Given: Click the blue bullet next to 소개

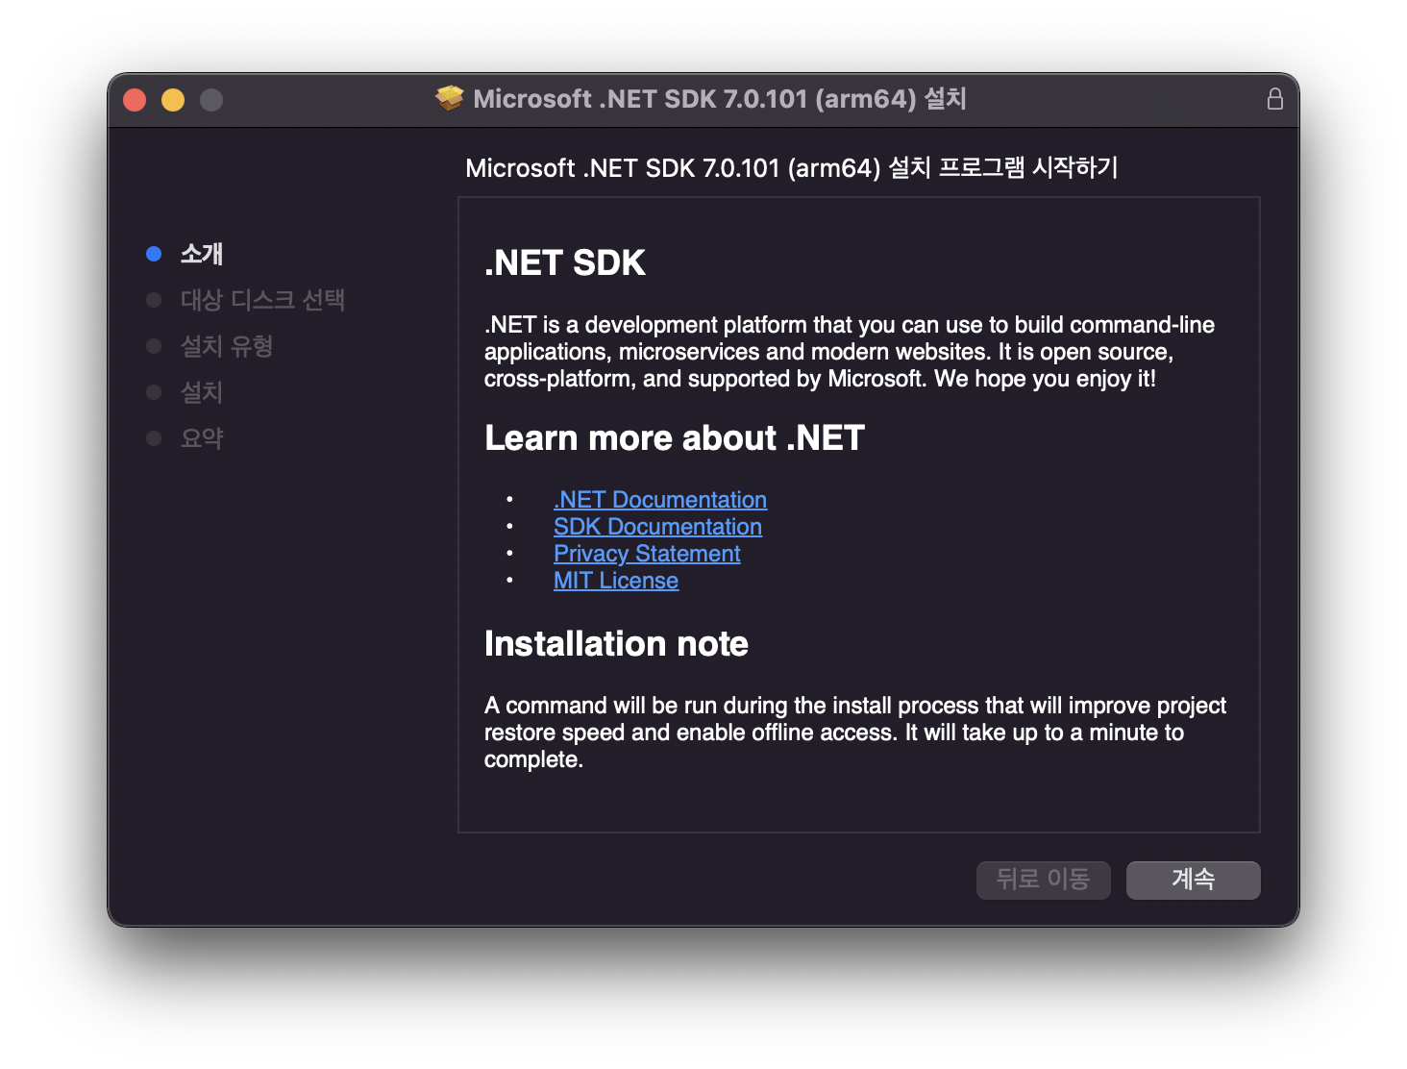Looking at the screenshot, I should click(x=154, y=254).
